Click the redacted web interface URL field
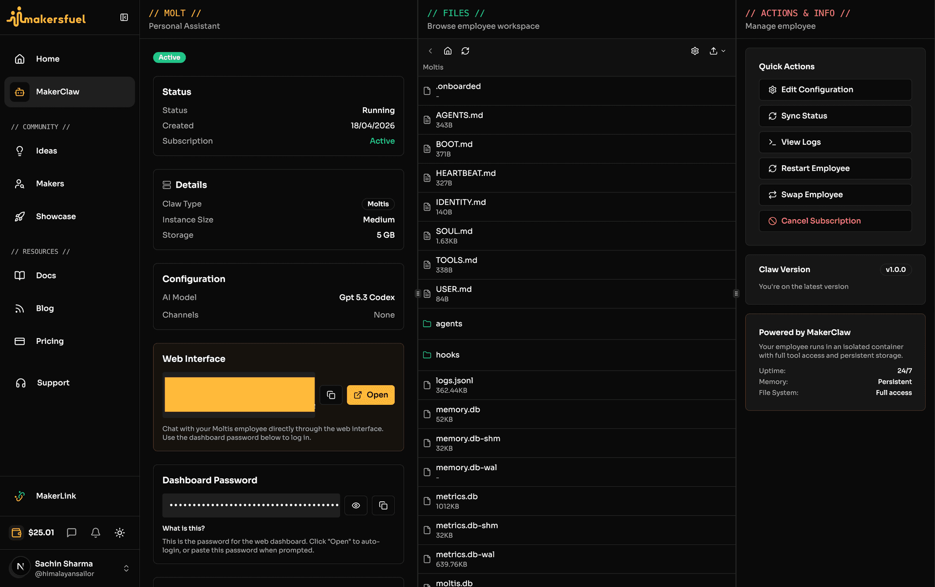Viewport: 935px width, 587px height. (x=239, y=395)
